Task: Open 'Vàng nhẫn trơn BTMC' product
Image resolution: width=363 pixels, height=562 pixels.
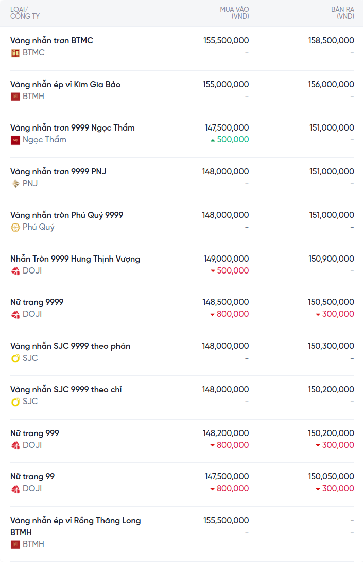Action: tap(51, 40)
